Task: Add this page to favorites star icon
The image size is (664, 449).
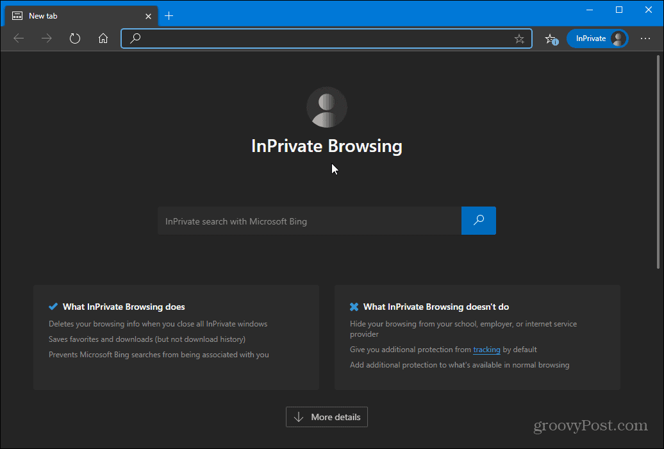Action: point(519,39)
